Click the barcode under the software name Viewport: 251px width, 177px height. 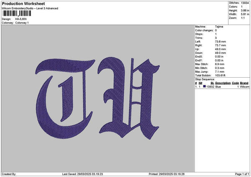[17, 13]
